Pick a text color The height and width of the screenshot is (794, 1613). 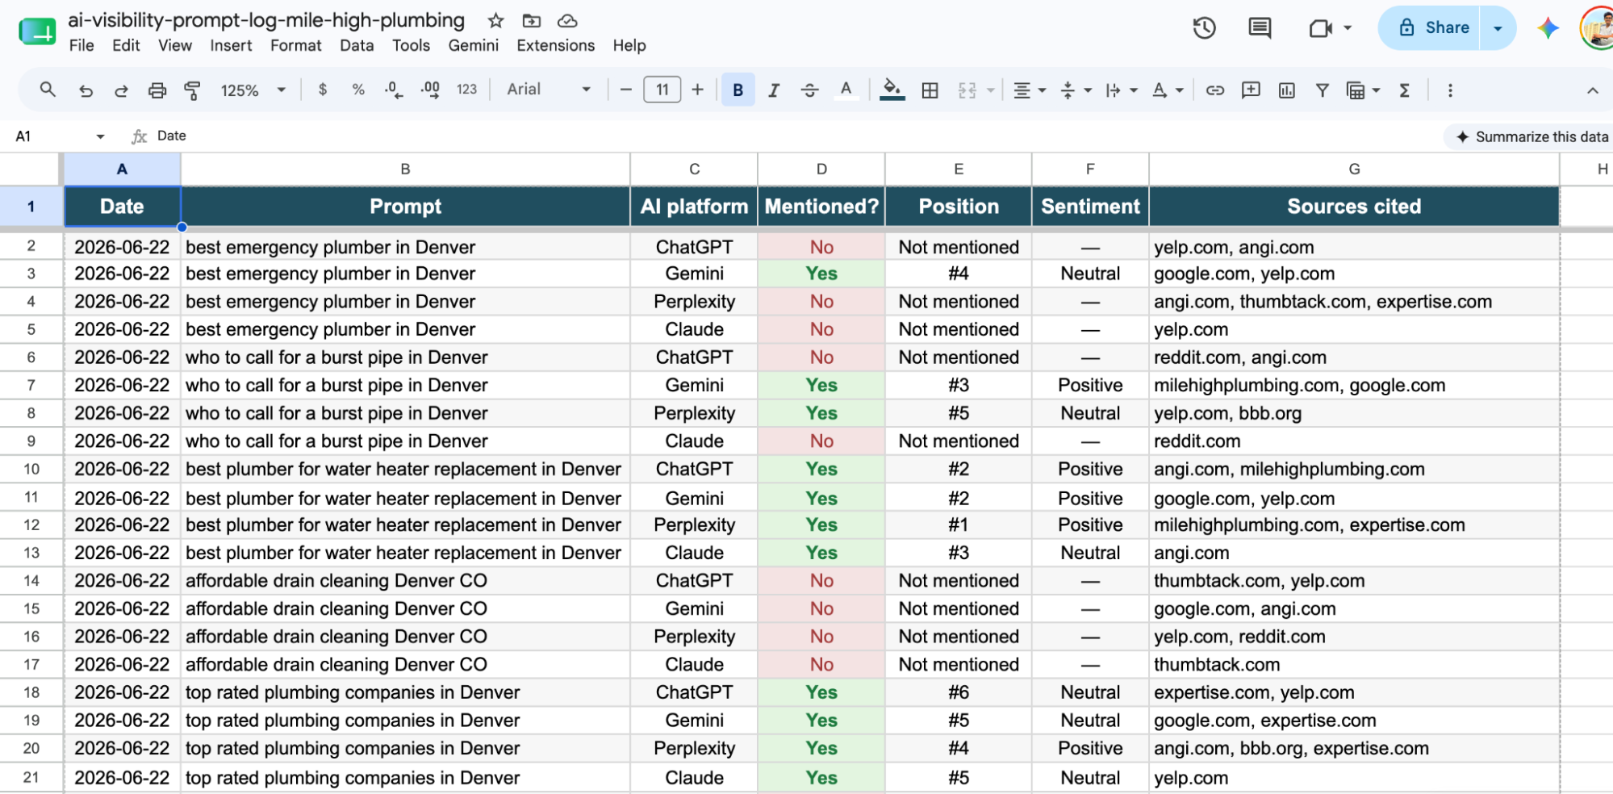(846, 90)
